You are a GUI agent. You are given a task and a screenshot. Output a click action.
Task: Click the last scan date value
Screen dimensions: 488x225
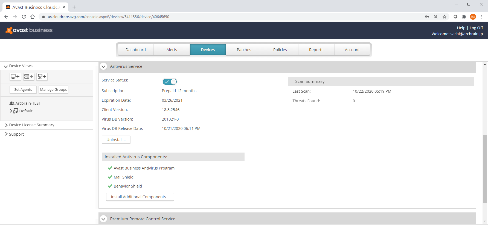372,91
